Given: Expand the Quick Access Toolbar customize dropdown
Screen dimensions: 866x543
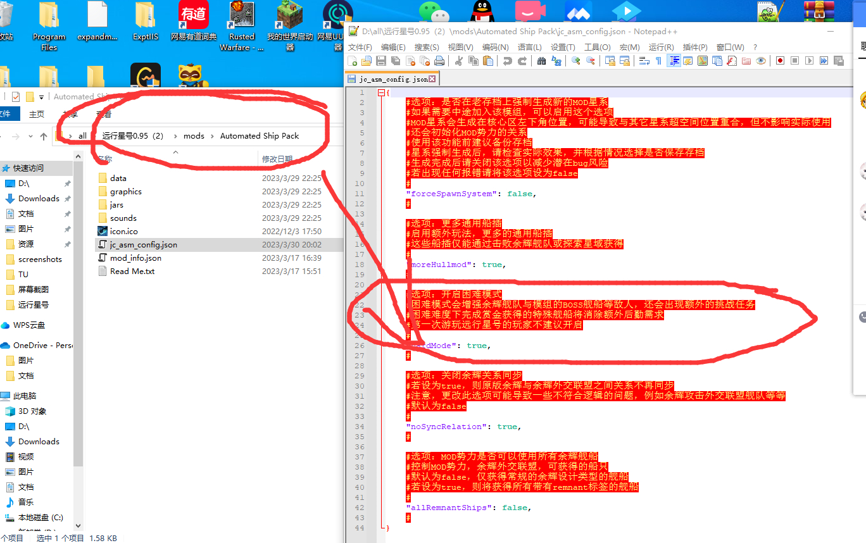Looking at the screenshot, I should pos(42,97).
